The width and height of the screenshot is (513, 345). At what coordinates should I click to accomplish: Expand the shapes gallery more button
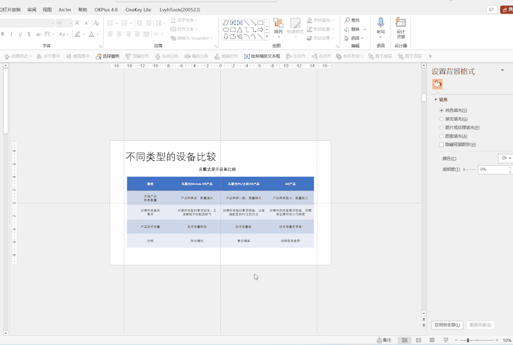pos(267,37)
